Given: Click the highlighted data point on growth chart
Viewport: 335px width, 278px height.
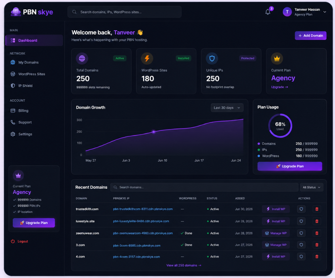Looking at the screenshot, I should [x=153, y=132].
